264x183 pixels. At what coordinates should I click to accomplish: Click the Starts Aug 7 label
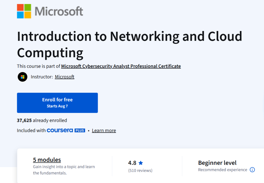(x=57, y=106)
